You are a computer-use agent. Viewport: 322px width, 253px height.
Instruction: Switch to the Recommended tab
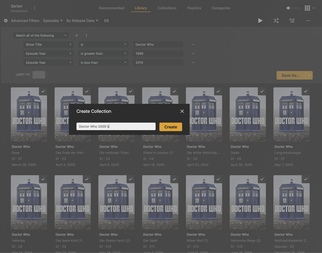click(112, 8)
